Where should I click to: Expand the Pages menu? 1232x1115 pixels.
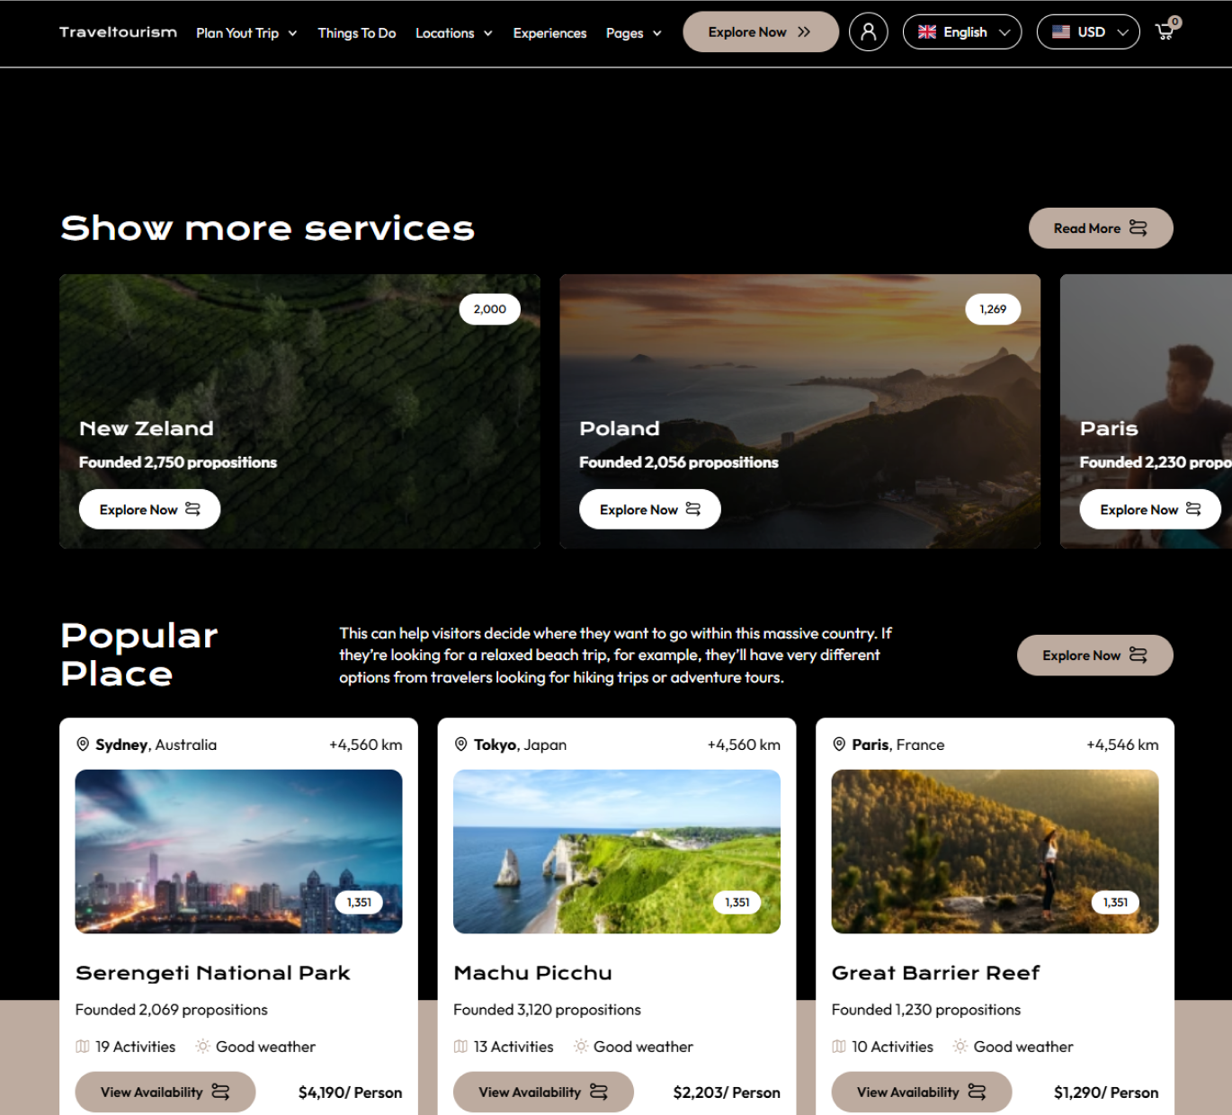click(633, 33)
